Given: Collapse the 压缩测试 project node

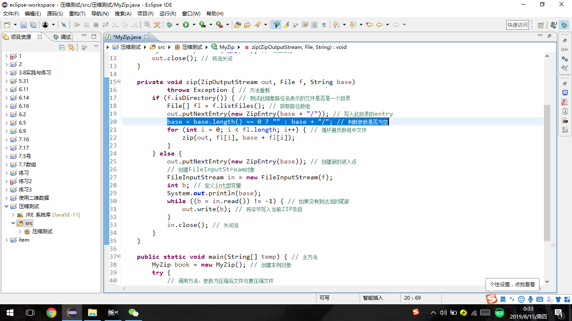Looking at the screenshot, I should pyautogui.click(x=6, y=206).
